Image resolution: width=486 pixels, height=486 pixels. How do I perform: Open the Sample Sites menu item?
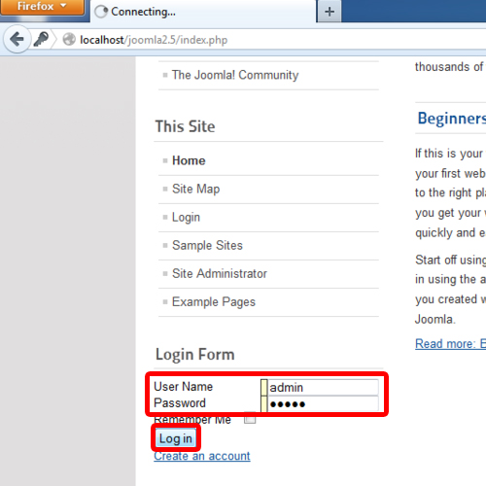coord(207,245)
